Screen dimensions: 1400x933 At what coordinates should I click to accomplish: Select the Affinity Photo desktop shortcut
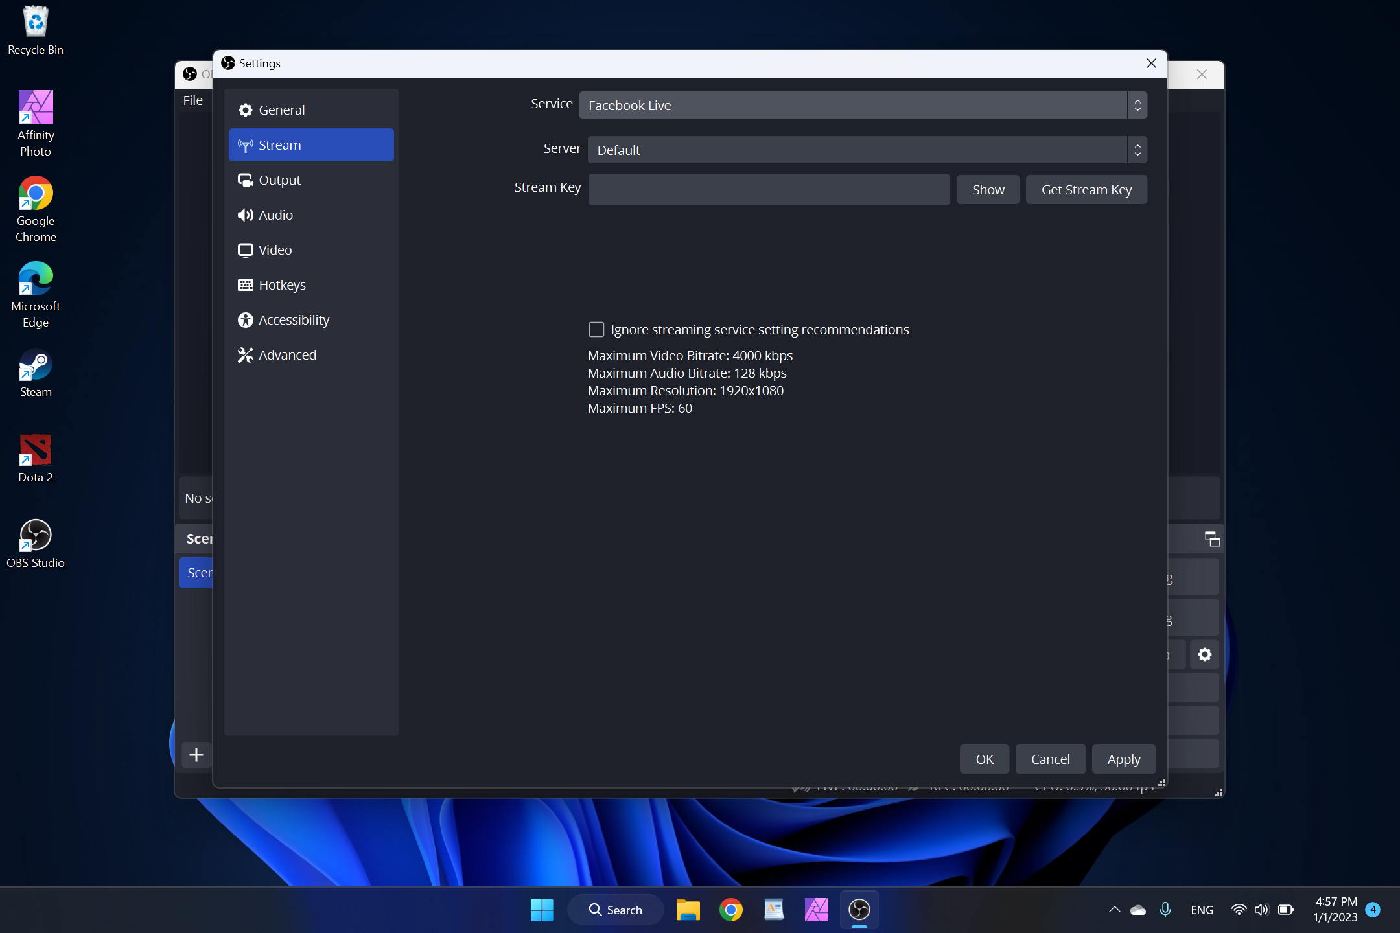[x=36, y=123]
